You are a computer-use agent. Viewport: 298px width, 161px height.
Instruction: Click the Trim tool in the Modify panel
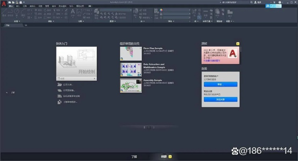coord(57,10)
